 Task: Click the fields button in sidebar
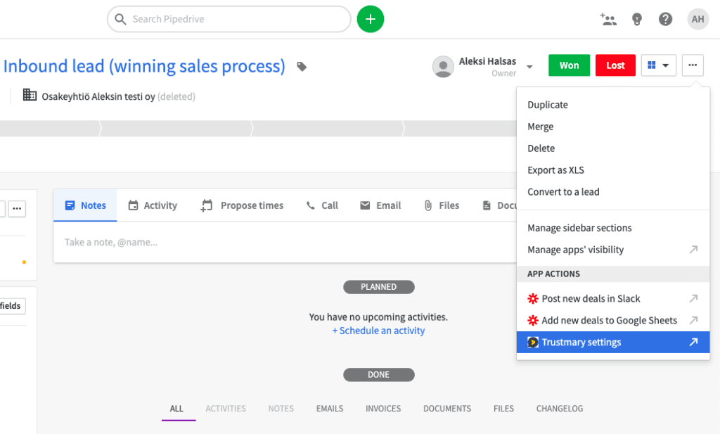tap(11, 306)
